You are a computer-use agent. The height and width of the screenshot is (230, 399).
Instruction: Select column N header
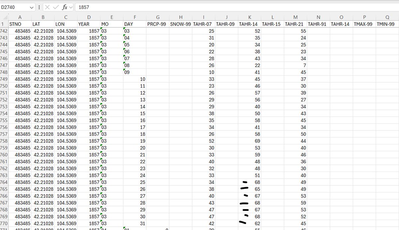pos(319,17)
